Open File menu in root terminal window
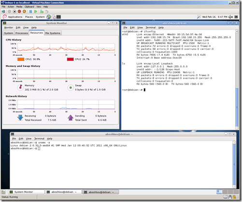242x202 pixels. 125,28
